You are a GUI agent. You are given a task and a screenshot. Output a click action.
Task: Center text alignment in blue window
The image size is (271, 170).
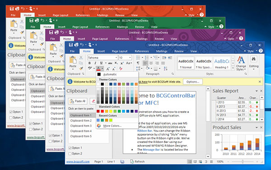click(151, 63)
